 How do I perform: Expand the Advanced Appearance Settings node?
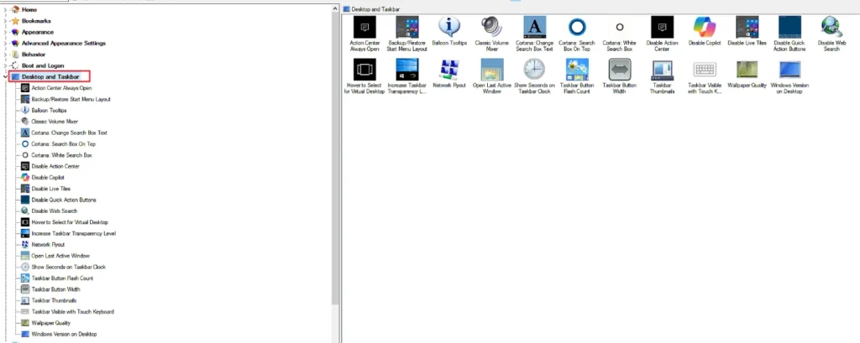6,44
